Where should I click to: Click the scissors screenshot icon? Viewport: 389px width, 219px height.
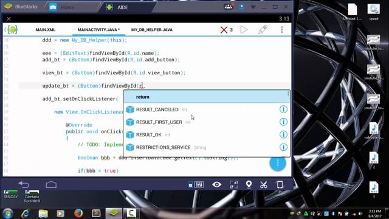coord(263,185)
